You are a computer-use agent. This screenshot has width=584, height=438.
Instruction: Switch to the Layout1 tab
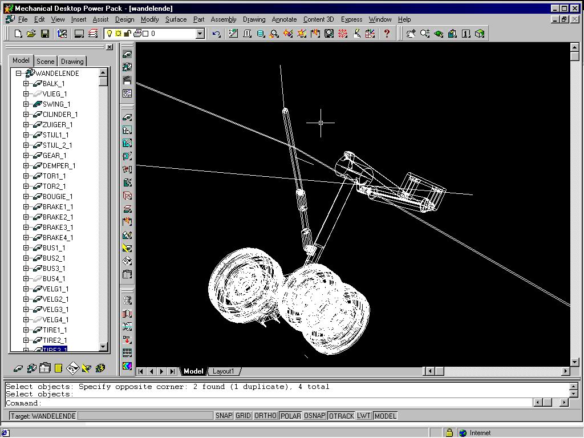tap(223, 371)
